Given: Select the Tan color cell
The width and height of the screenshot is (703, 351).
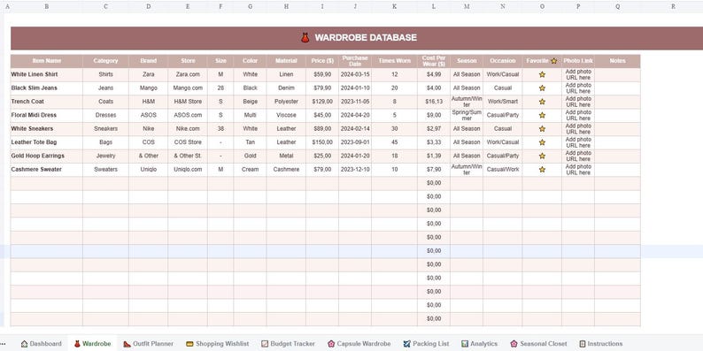Looking at the screenshot, I should (x=251, y=142).
